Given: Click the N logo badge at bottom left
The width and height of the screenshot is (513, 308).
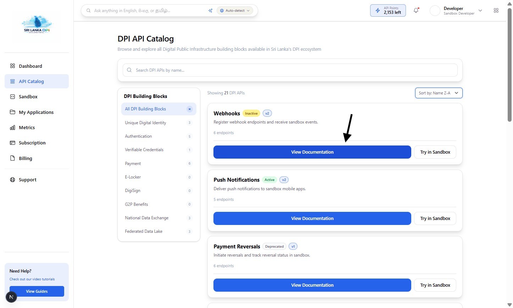Looking at the screenshot, I should point(11,297).
